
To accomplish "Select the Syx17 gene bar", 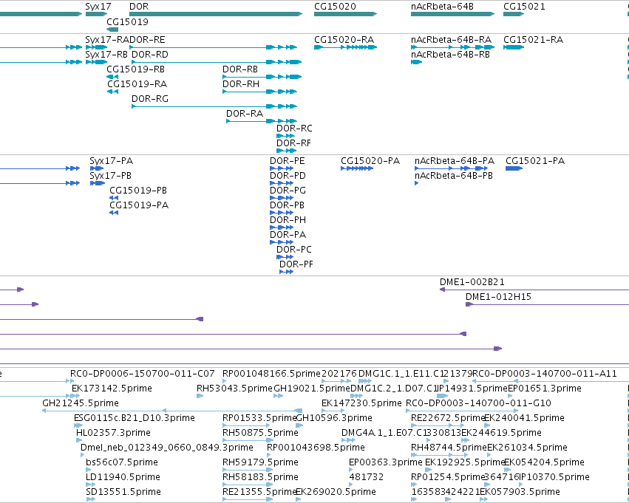I will pos(96,14).
